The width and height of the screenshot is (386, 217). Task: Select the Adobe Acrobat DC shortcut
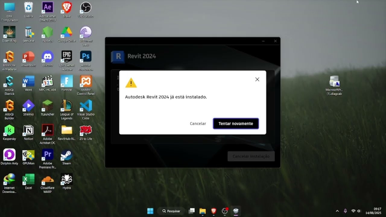tap(48, 134)
